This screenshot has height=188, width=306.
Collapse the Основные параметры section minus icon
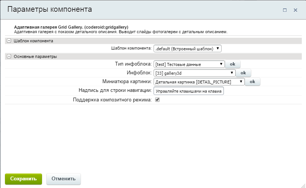pyautogui.click(x=9, y=56)
